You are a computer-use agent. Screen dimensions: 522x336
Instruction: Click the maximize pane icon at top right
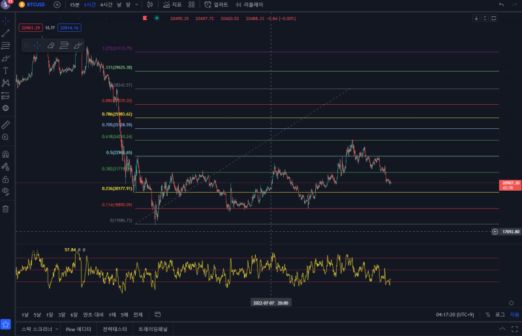pos(494,18)
